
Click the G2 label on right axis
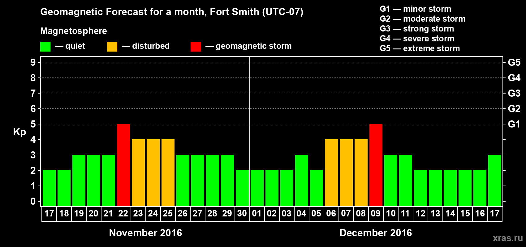(514, 109)
